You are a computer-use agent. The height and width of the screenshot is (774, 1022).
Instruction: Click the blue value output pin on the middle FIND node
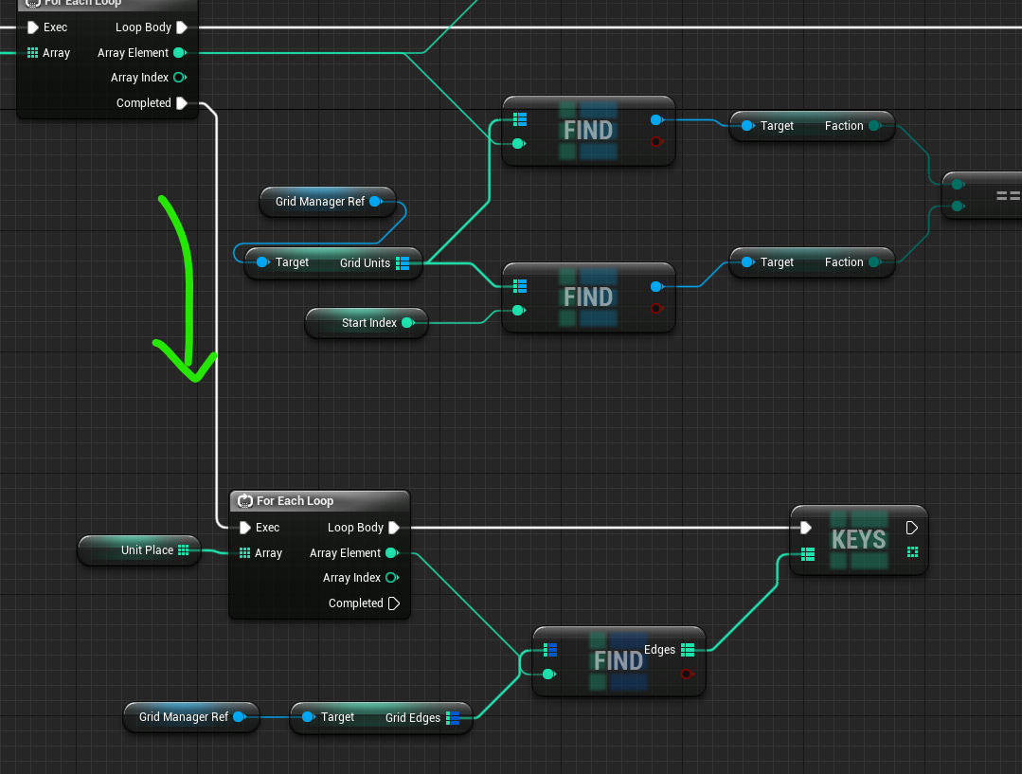657,287
